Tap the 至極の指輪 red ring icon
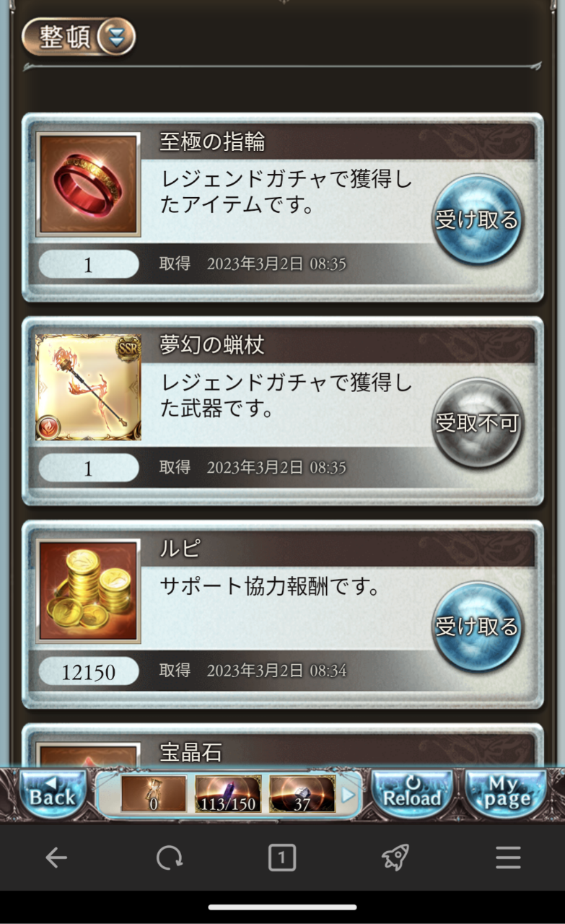This screenshot has width=565, height=924. click(88, 186)
